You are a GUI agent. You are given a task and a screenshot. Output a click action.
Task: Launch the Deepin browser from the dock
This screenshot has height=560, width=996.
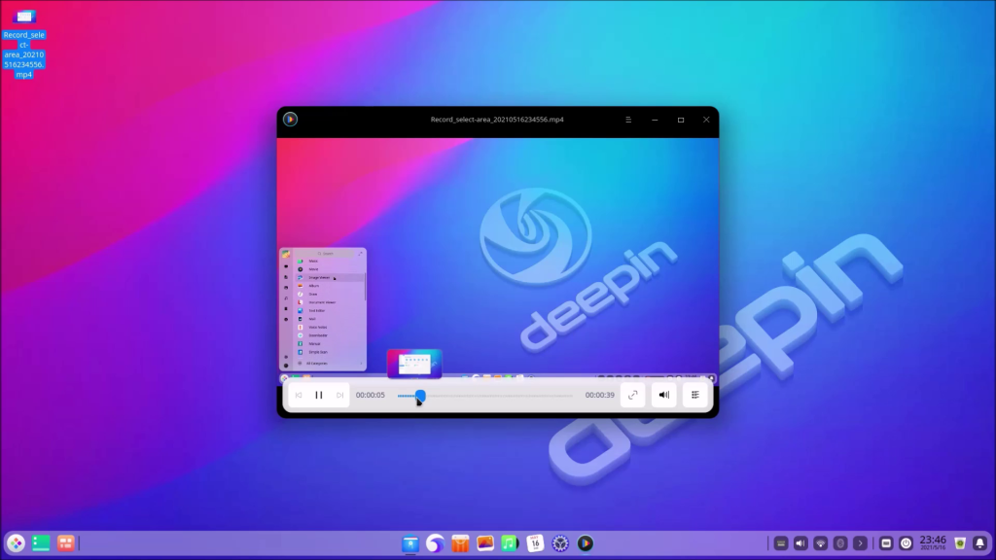[x=435, y=543]
